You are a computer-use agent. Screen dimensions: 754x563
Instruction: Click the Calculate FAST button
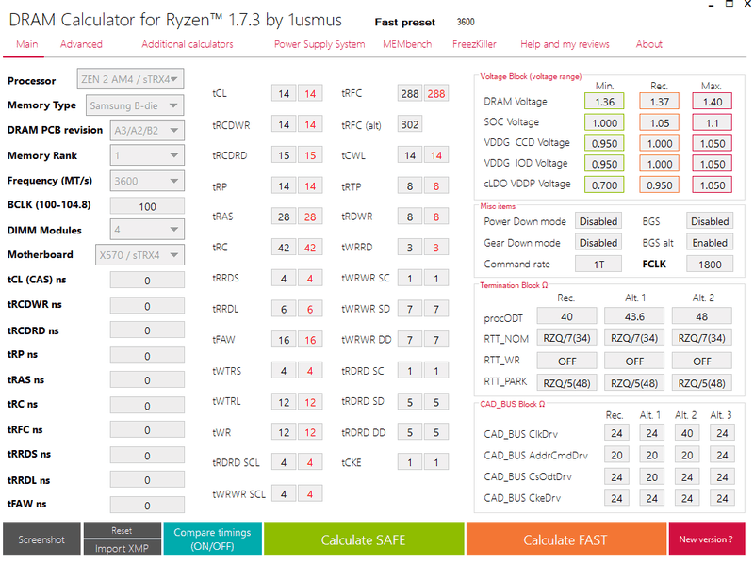pyautogui.click(x=565, y=539)
